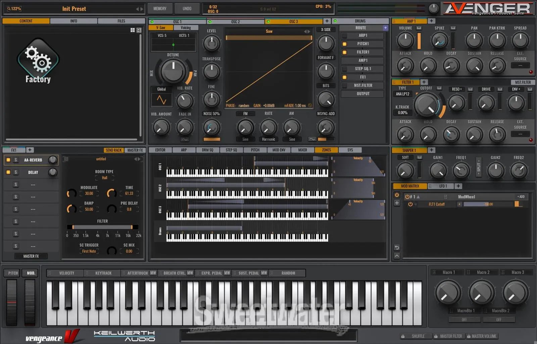Collapse mod matrix with up-arrow icon
This screenshot has width=537, height=344.
tap(397, 256)
